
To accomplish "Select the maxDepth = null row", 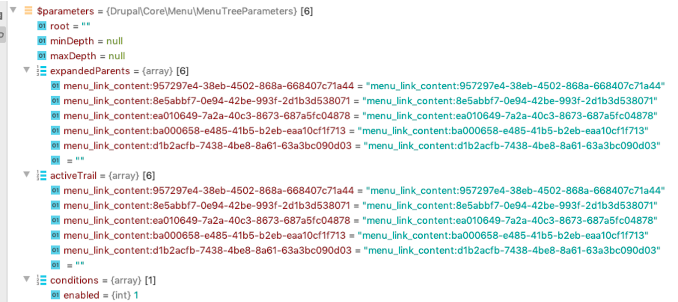I will click(87, 56).
